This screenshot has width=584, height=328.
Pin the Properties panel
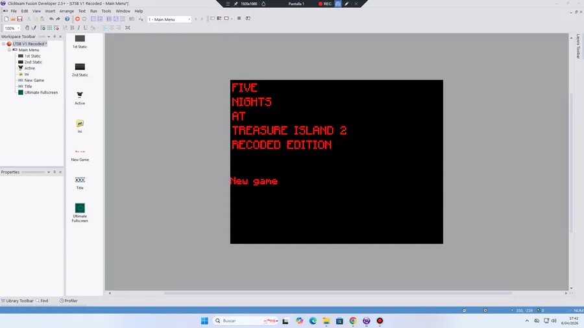point(55,172)
